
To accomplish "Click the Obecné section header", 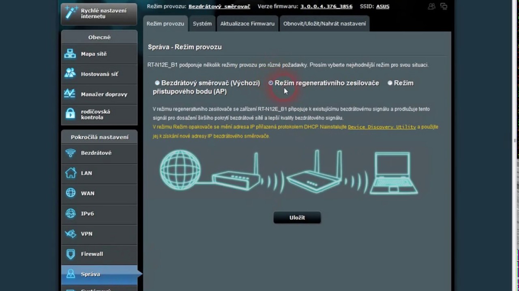I will (x=99, y=37).
